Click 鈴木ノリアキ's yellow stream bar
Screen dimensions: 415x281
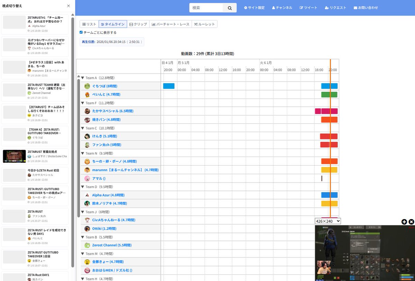(x=329, y=204)
